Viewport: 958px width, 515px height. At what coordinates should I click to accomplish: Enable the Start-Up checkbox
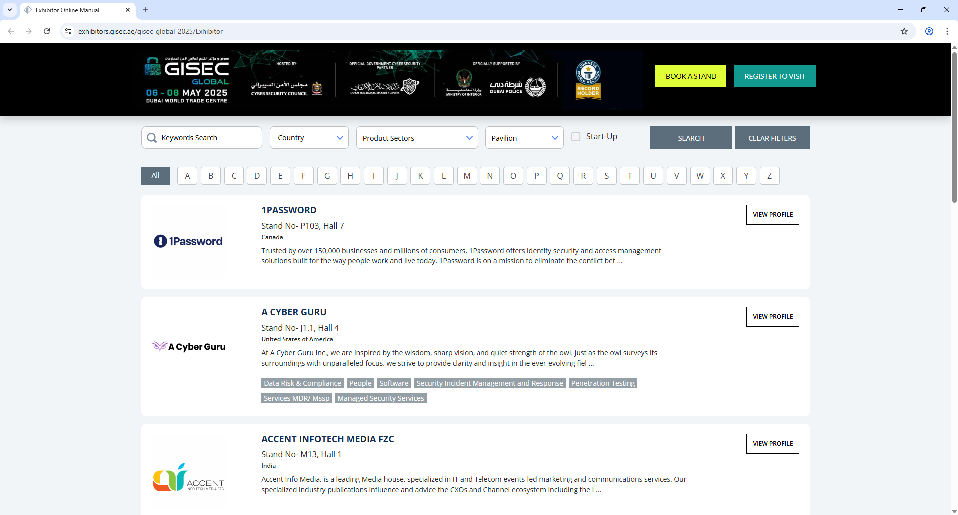click(x=576, y=136)
